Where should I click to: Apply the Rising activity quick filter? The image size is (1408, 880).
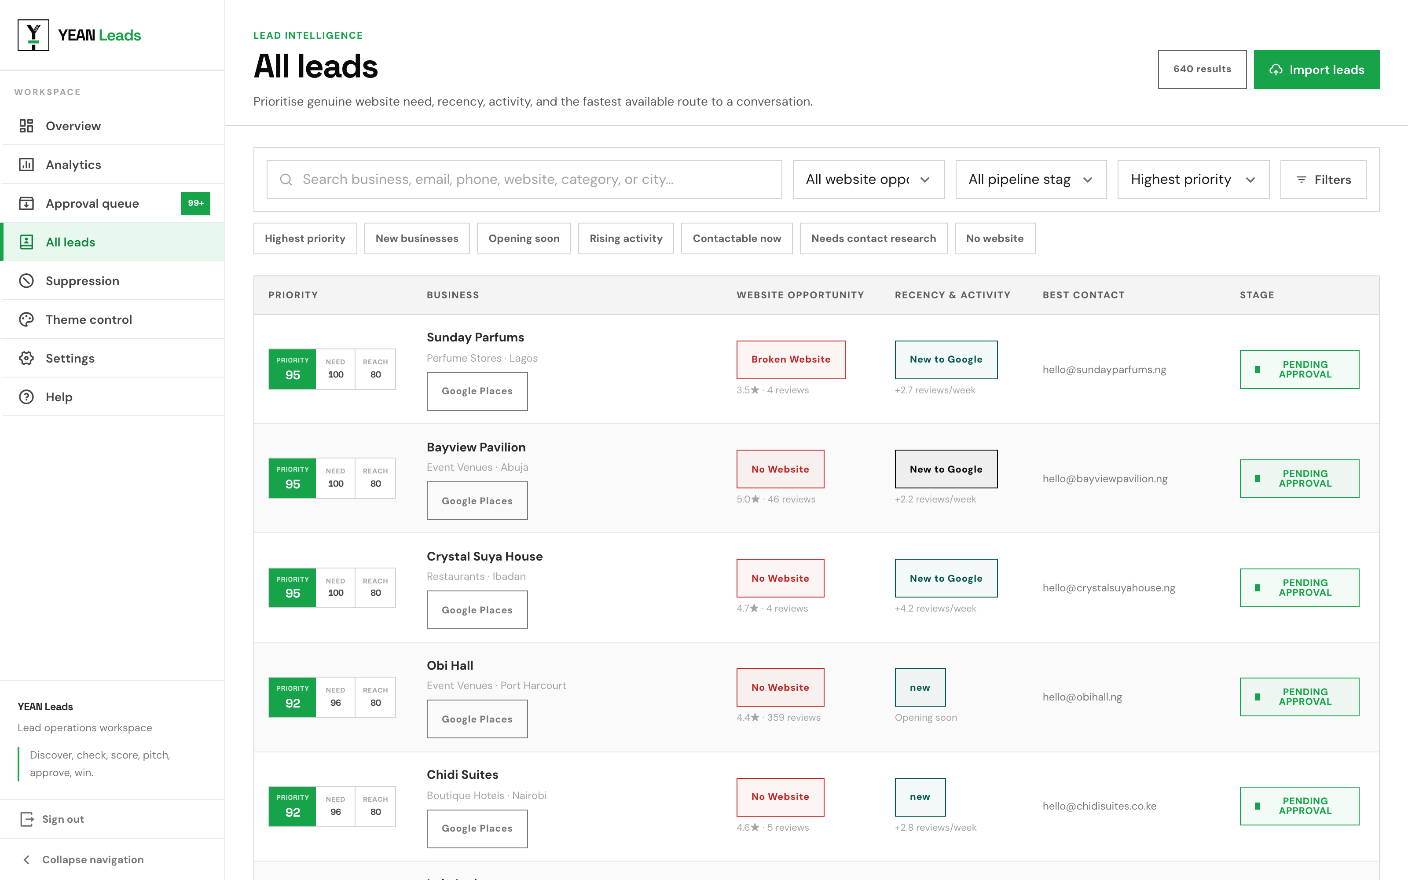tap(626, 238)
